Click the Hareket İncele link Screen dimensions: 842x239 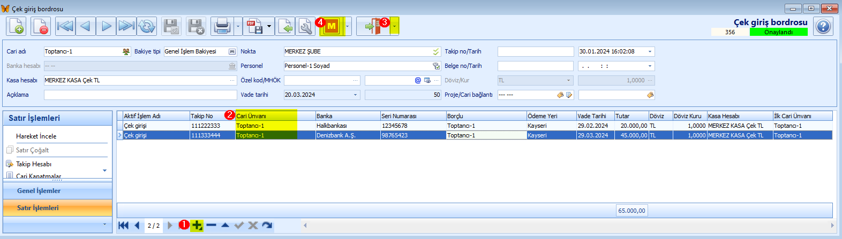[36, 136]
